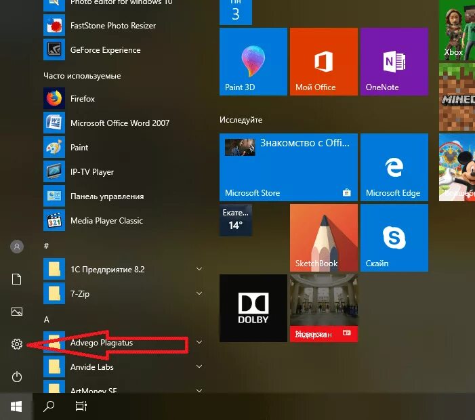Expand the Anvide Labs folder chevron
This screenshot has height=420, width=475.
(x=199, y=366)
